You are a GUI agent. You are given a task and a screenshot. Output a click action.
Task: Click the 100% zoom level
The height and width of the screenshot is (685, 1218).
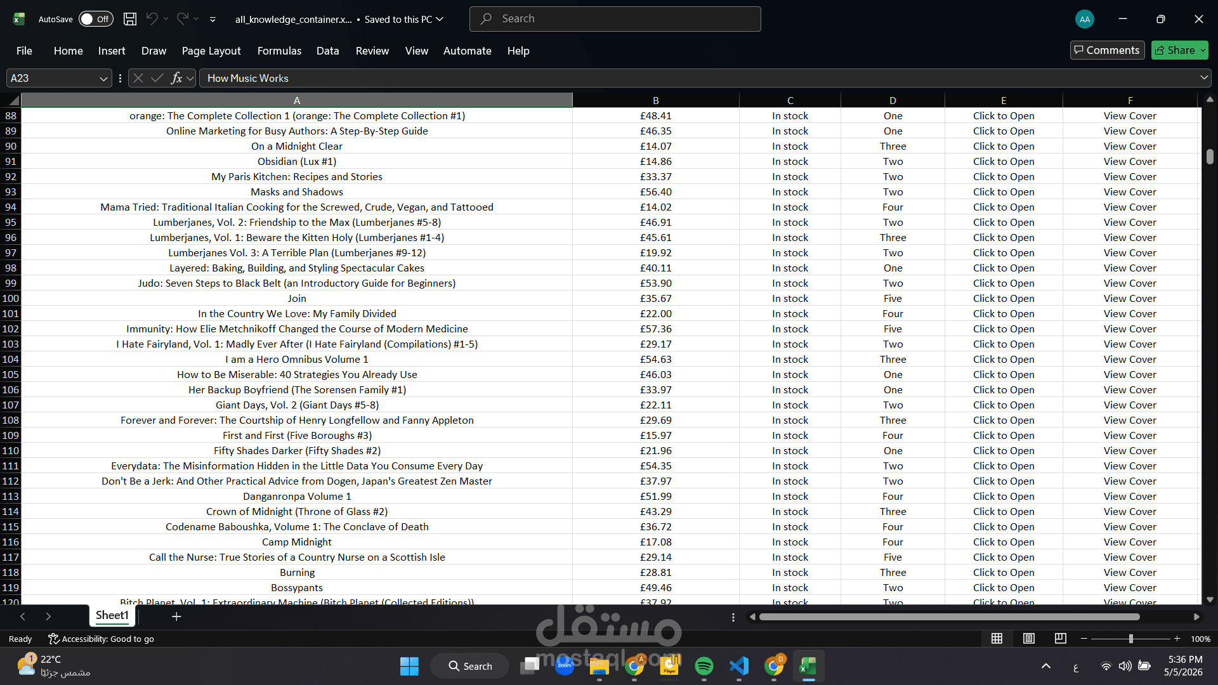pyautogui.click(x=1200, y=639)
